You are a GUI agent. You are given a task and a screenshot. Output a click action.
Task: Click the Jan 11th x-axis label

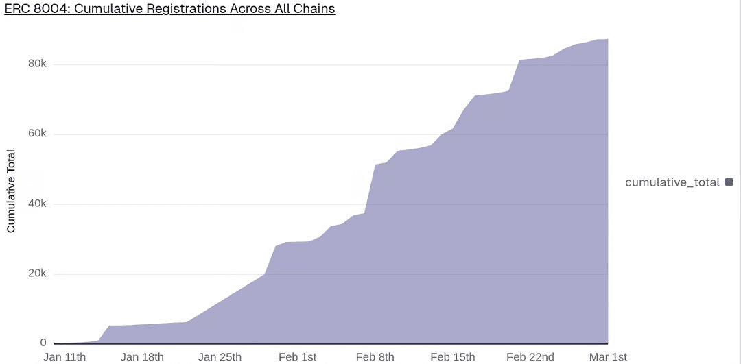tap(64, 357)
